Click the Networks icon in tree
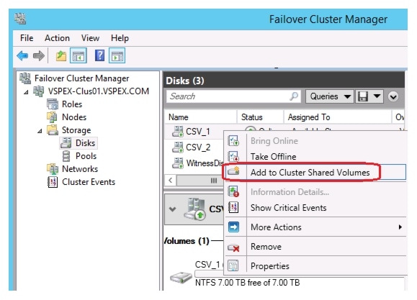This screenshot has height=300, width=417. [x=53, y=169]
